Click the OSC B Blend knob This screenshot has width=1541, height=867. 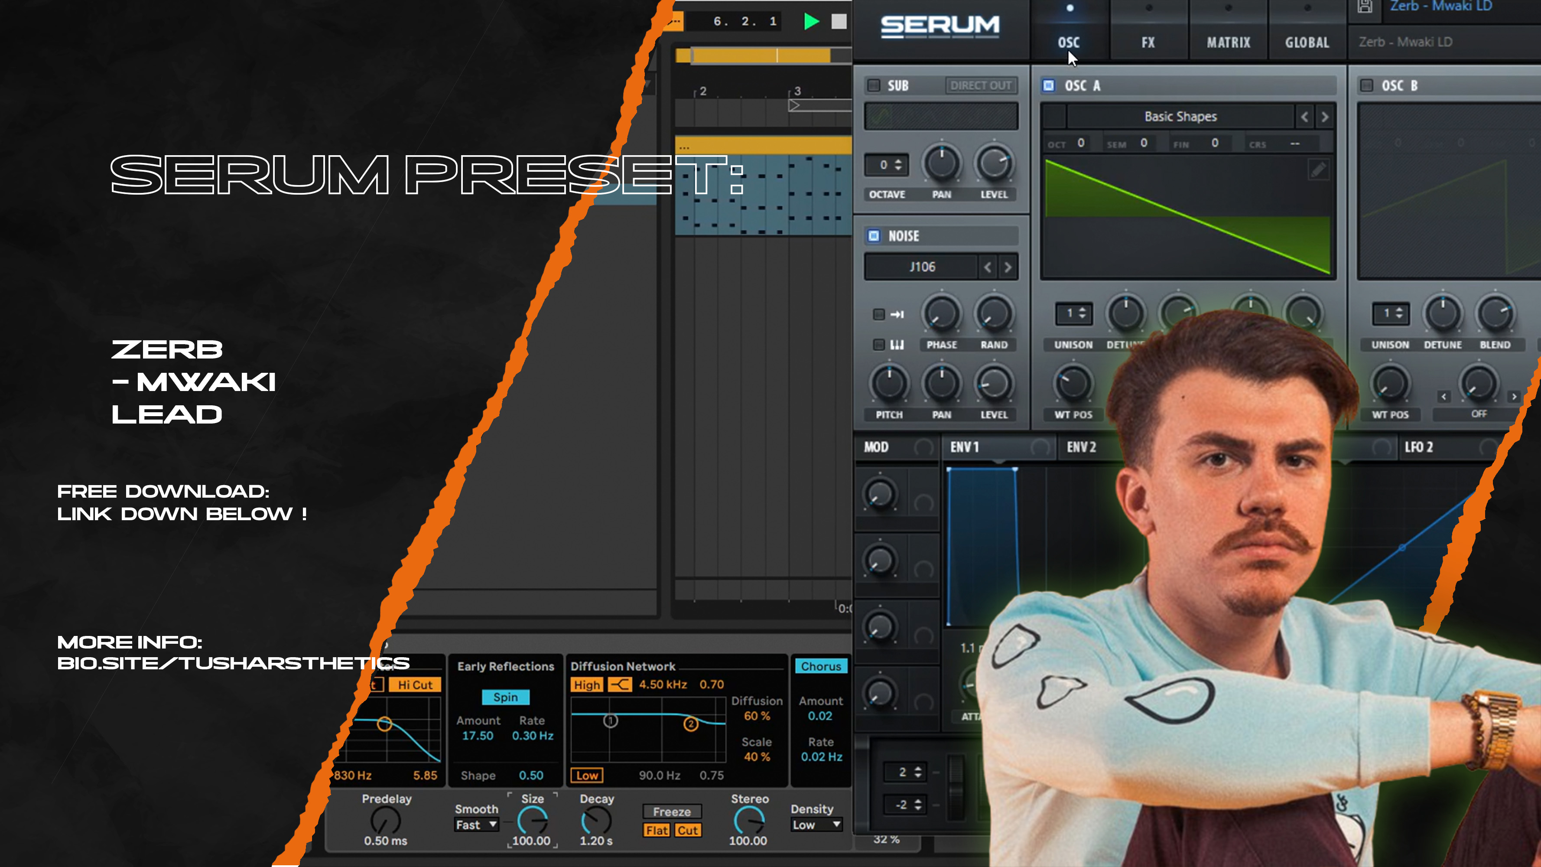click(x=1495, y=313)
